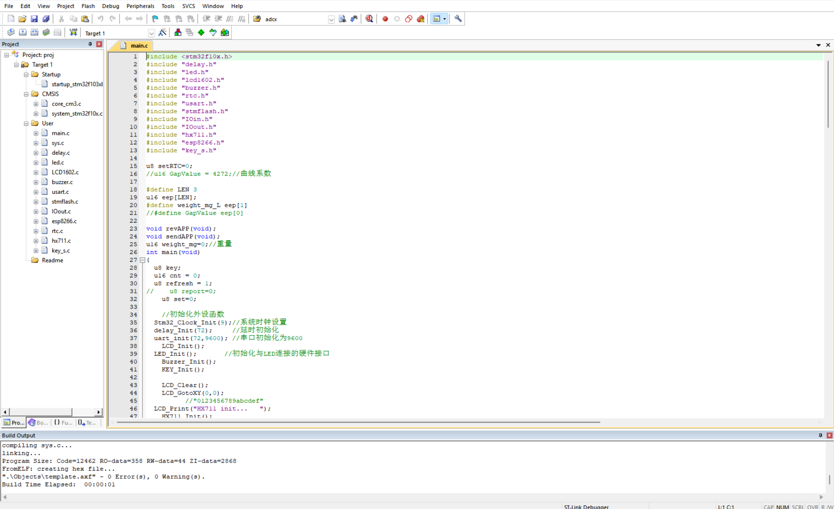Open the Flash menu
Screen dimensions: 834x509
(88, 6)
